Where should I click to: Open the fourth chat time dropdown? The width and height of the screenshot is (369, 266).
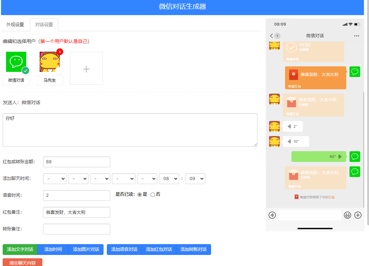click(x=124, y=179)
